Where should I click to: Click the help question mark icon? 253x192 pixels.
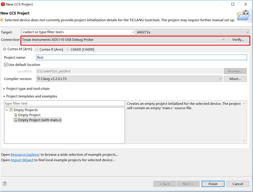point(5,184)
